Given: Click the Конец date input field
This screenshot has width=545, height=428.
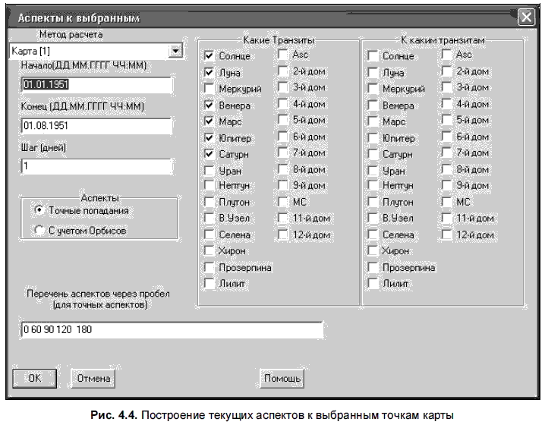Looking at the screenshot, I should pyautogui.click(x=96, y=126).
